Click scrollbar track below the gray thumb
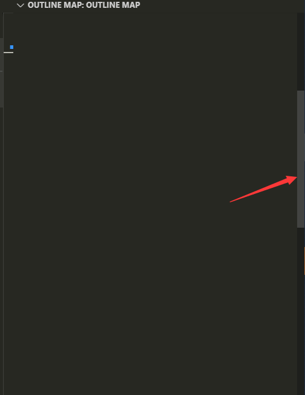 pyautogui.click(x=301, y=311)
